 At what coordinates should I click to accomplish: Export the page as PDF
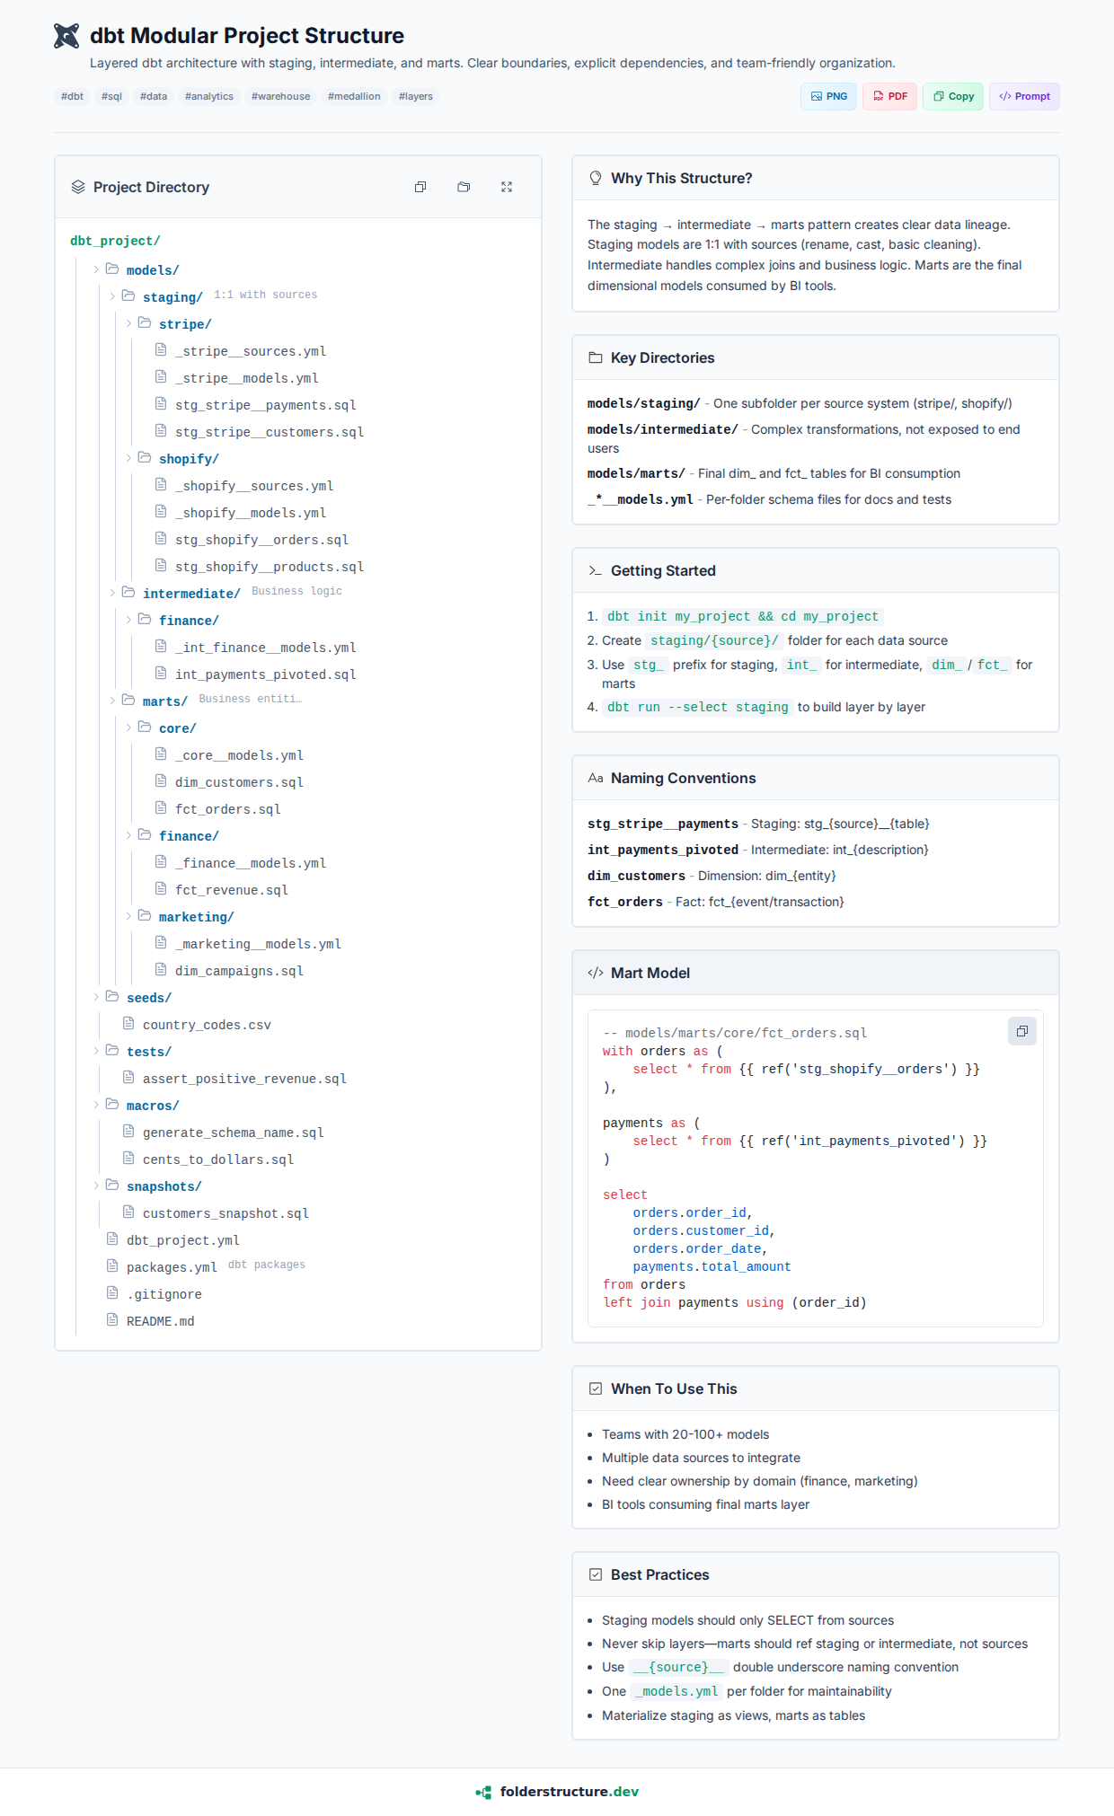[889, 96]
